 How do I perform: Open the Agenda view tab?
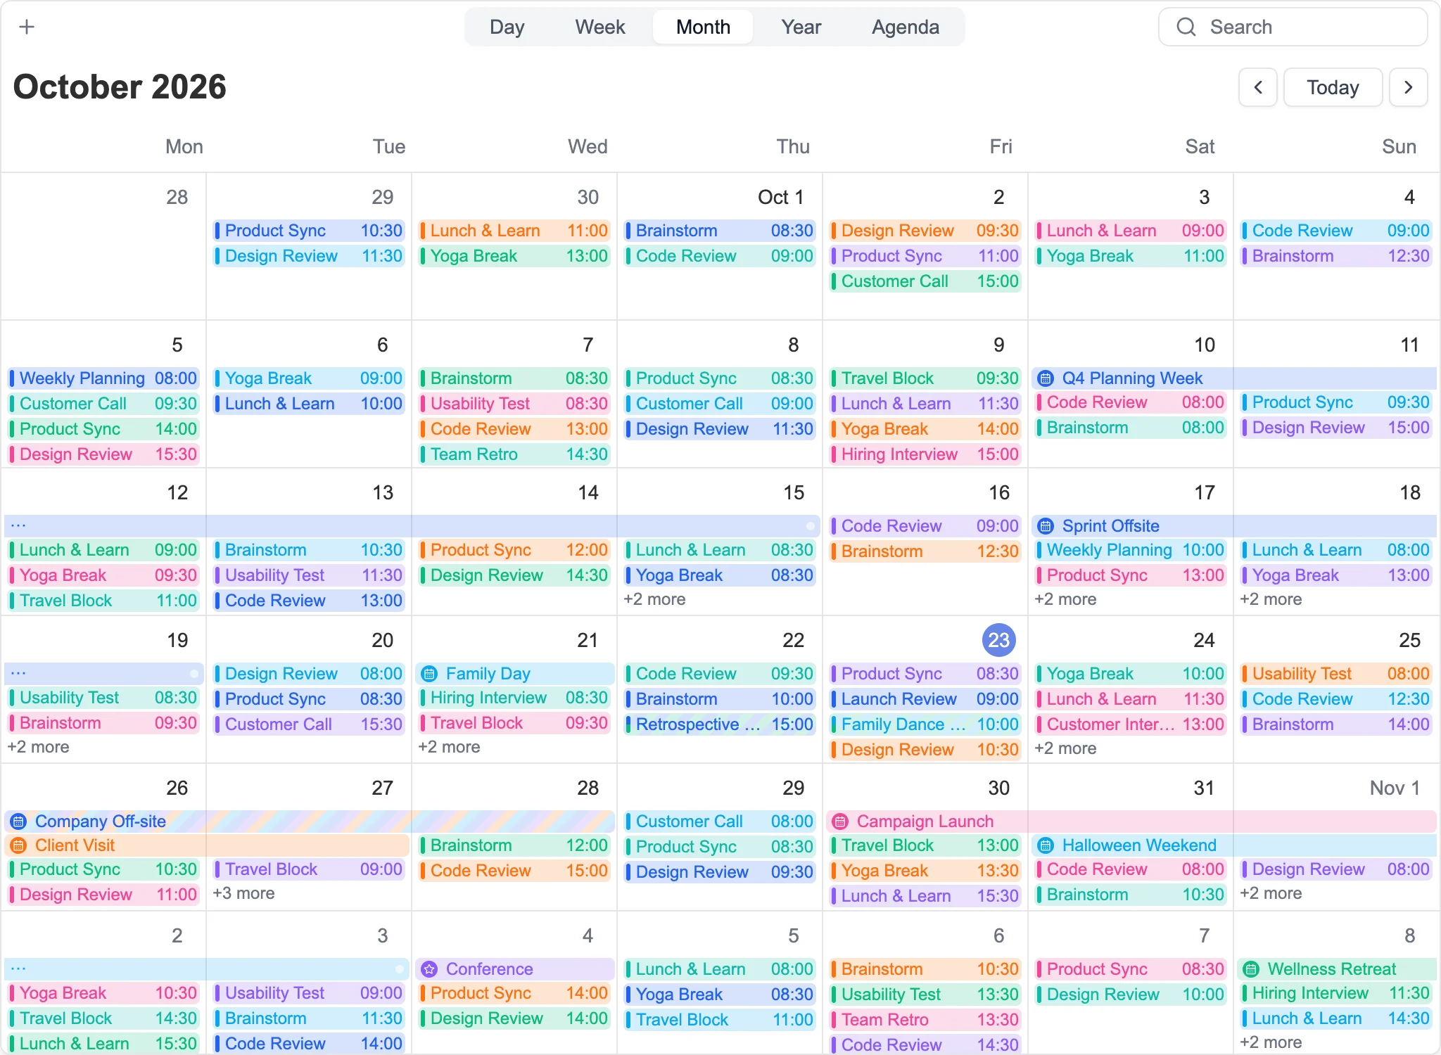pos(906,27)
